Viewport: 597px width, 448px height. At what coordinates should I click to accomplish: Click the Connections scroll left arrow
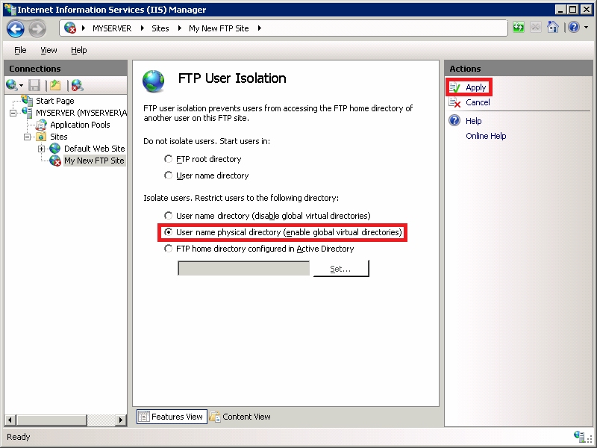click(x=10, y=420)
